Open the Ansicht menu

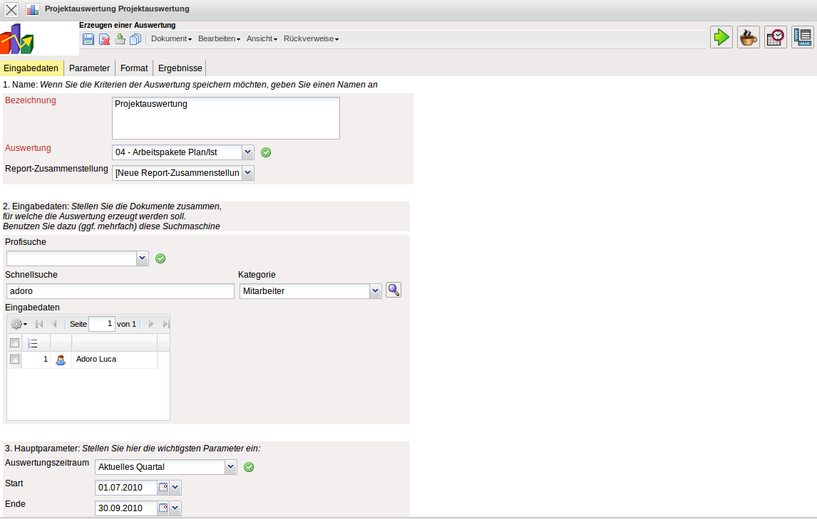click(262, 39)
